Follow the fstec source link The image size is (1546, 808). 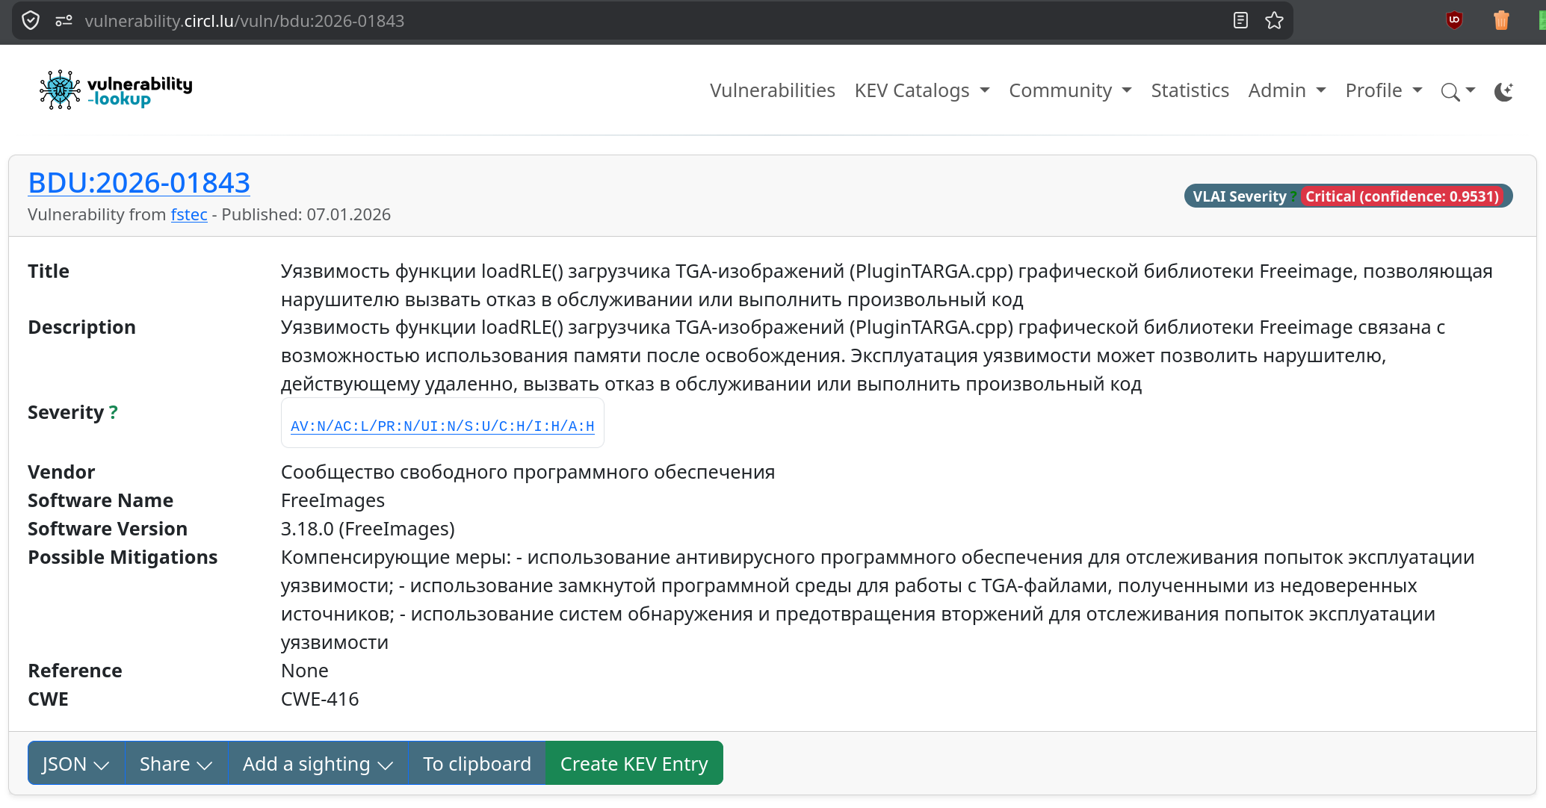189,214
